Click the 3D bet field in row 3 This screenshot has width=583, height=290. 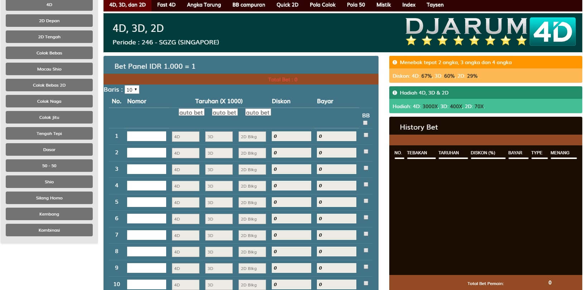[x=219, y=170]
